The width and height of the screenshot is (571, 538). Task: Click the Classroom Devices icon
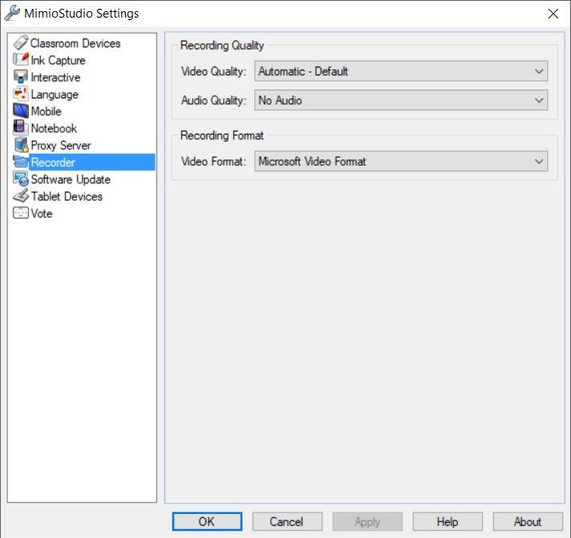point(20,42)
